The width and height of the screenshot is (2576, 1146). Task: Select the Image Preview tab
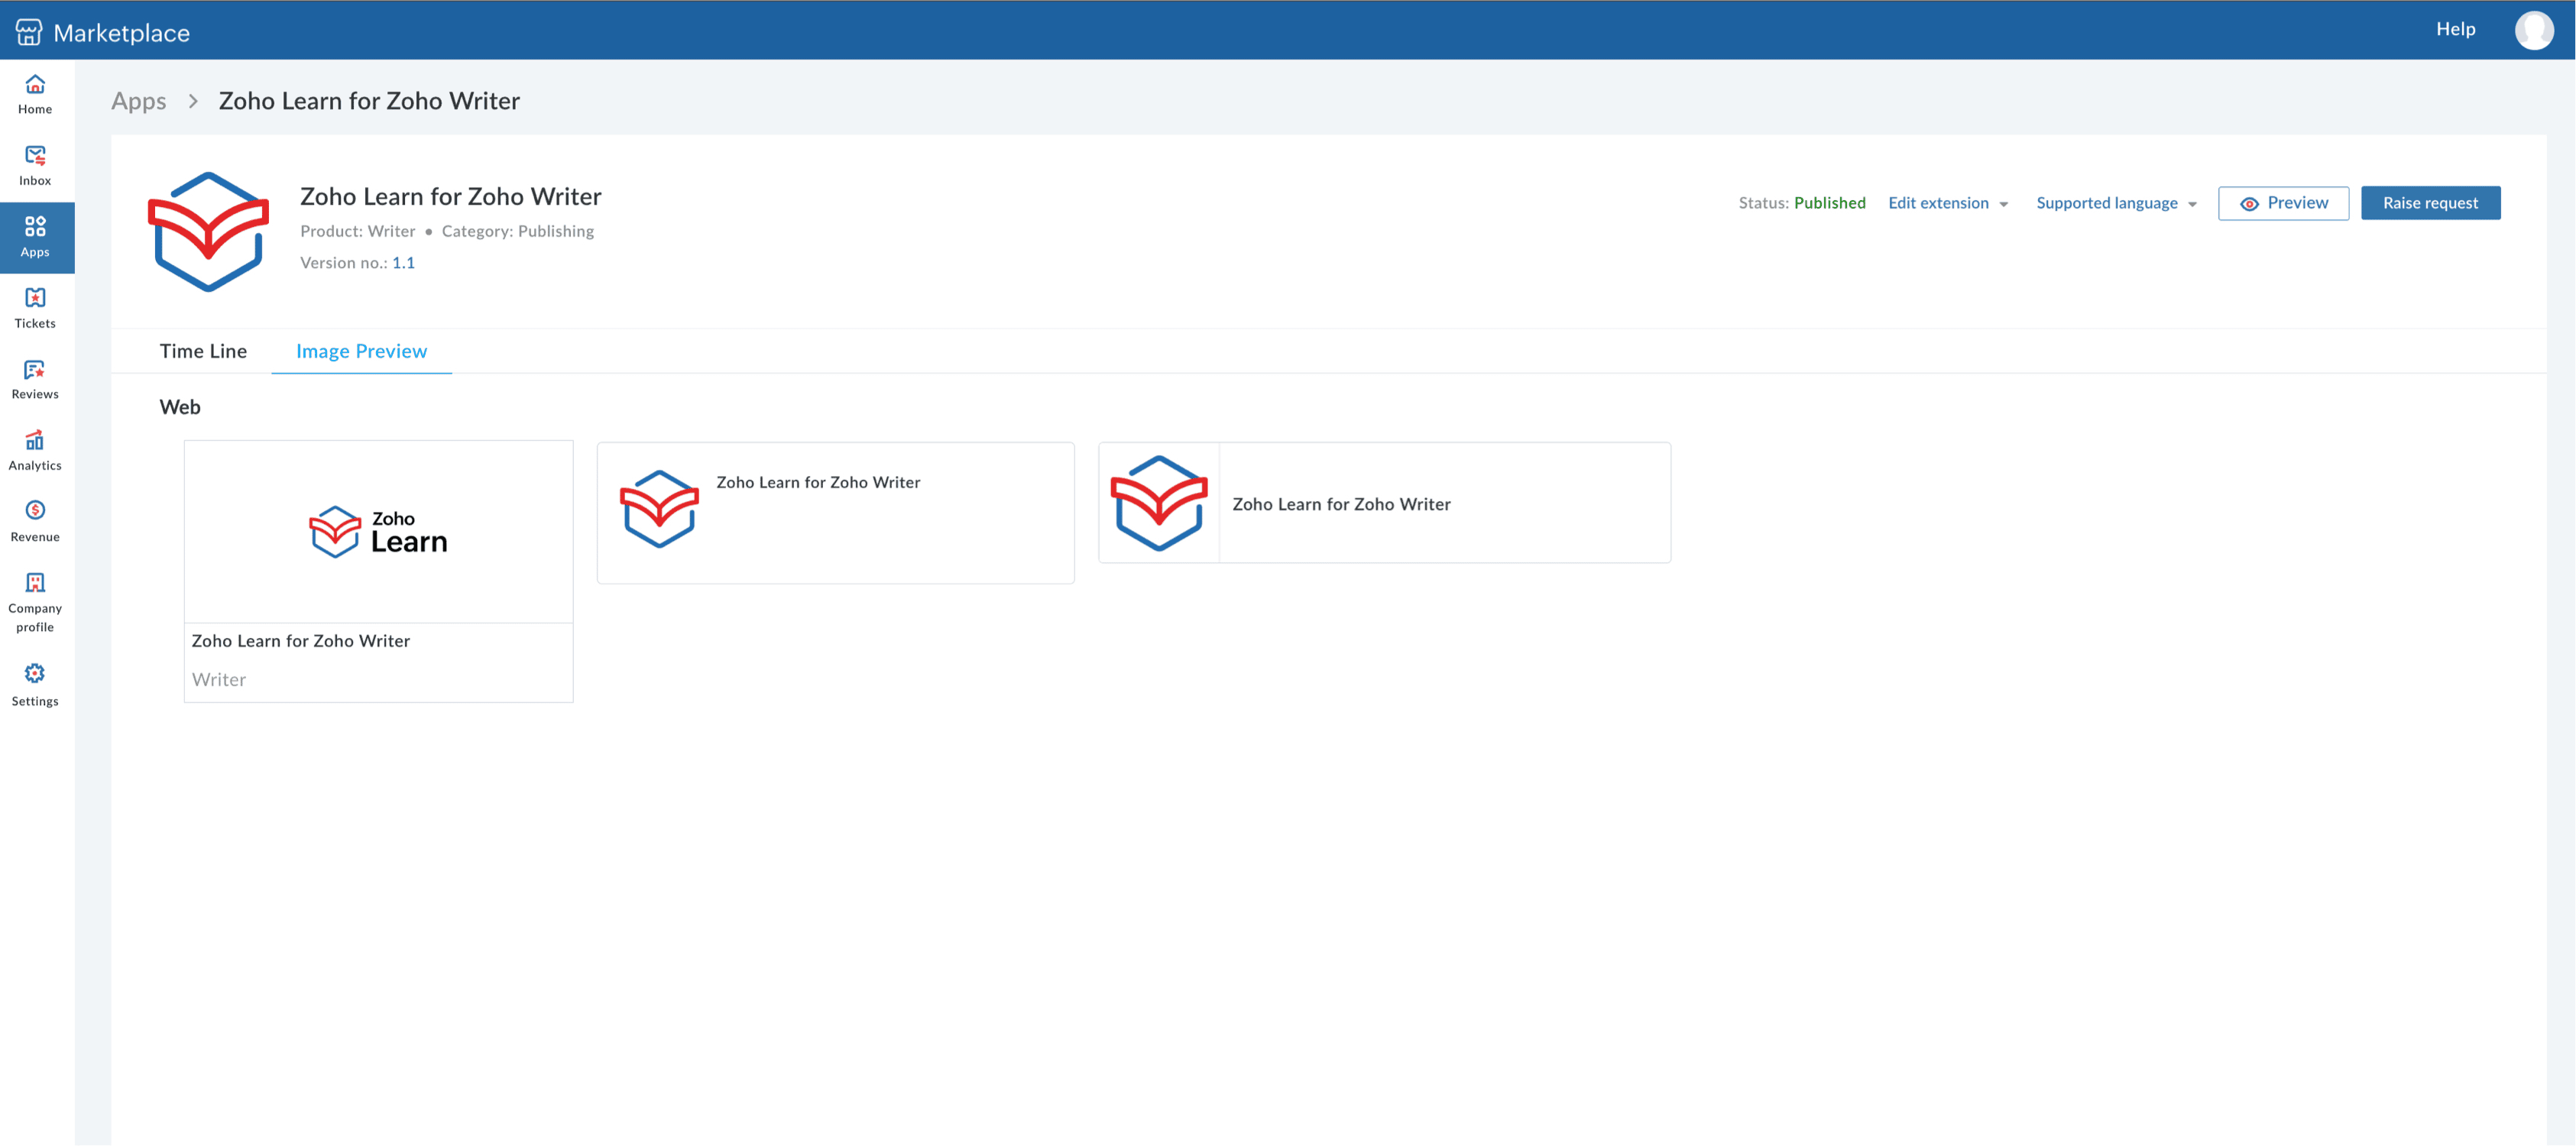point(361,351)
